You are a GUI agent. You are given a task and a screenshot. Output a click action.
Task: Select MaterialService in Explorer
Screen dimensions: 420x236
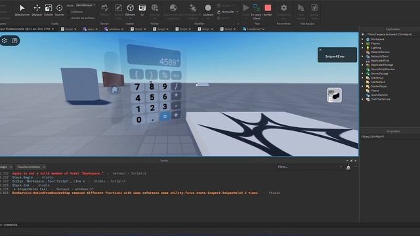(381, 52)
